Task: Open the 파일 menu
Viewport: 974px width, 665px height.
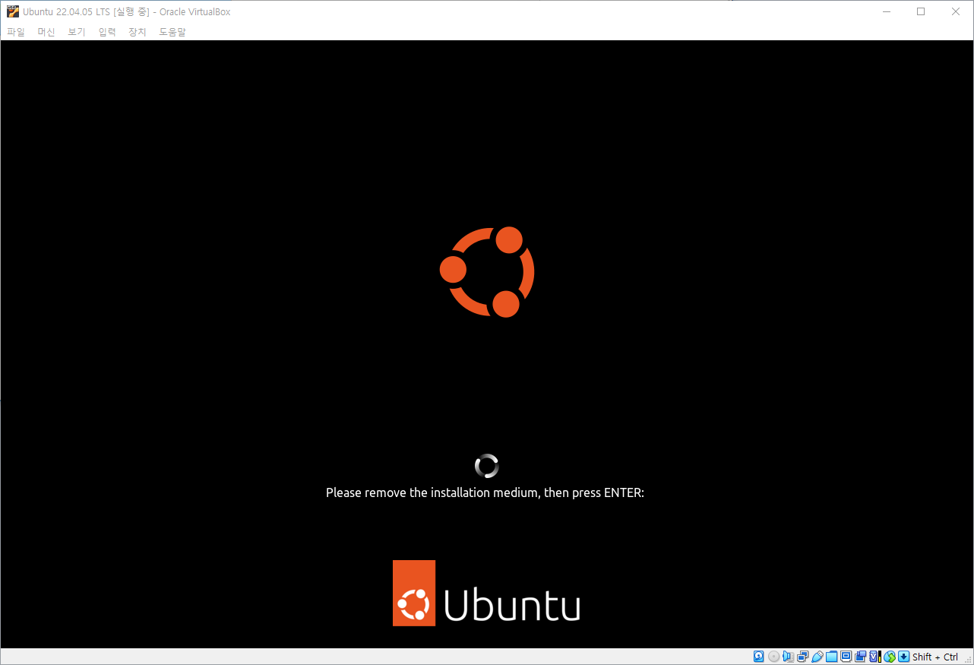Action: click(16, 32)
